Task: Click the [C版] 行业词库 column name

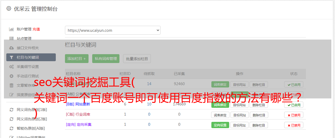Action: pyautogui.click(x=78, y=114)
